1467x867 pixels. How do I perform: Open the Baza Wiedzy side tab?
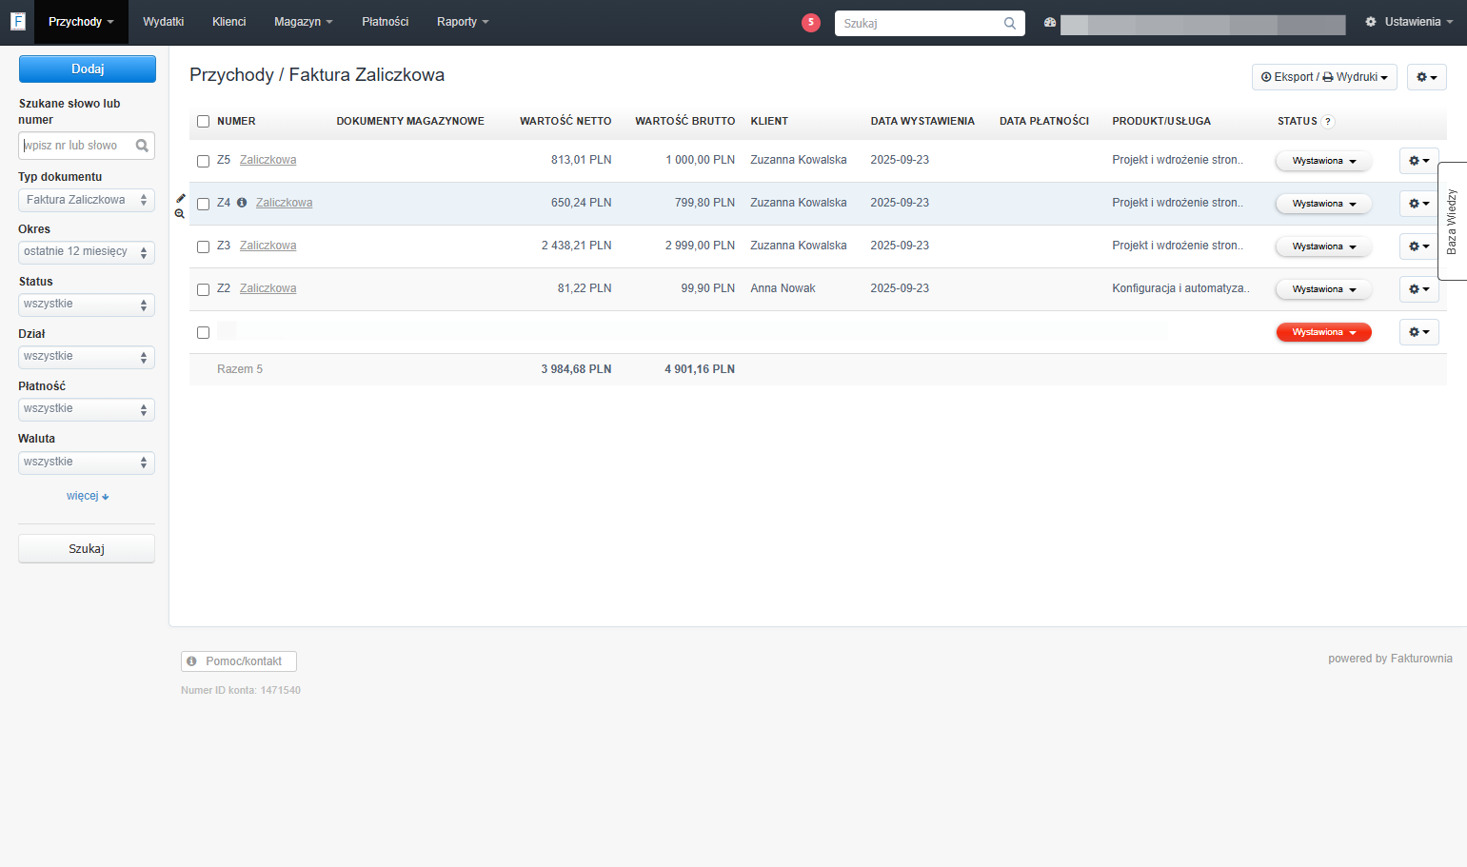(1452, 221)
